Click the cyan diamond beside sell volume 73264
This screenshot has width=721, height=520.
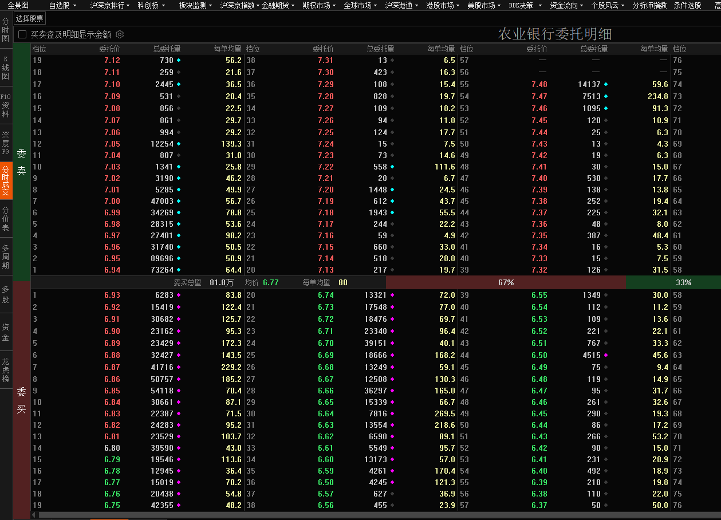[179, 270]
